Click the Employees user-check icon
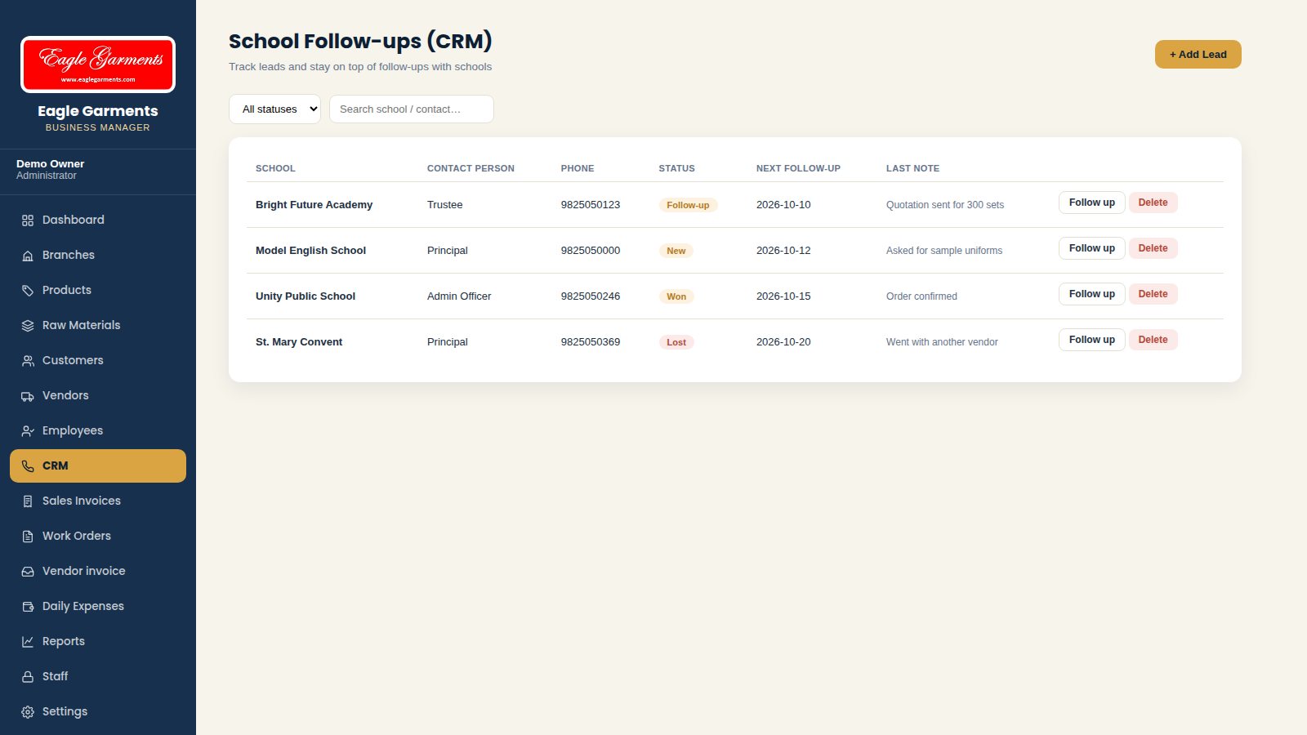 pos(28,431)
